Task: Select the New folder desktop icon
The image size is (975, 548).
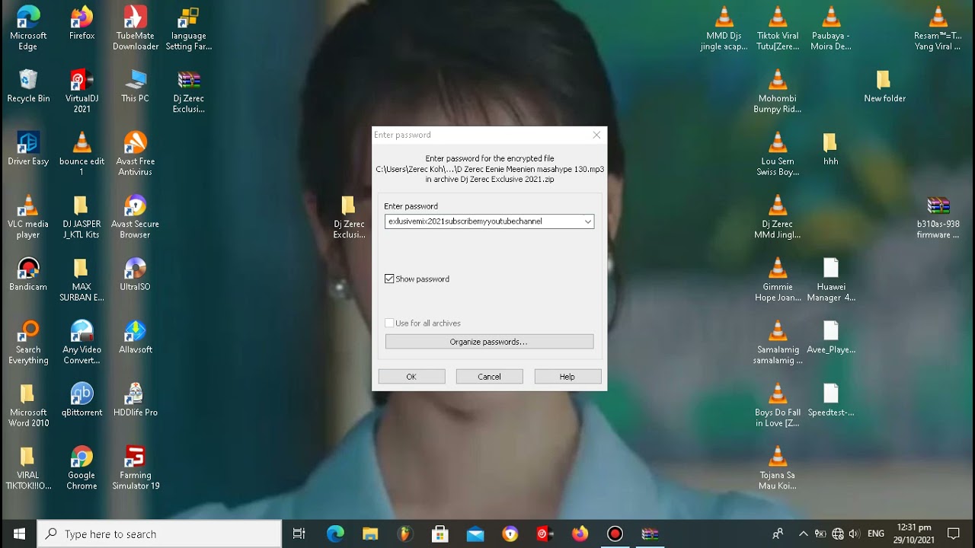Action: (884, 86)
